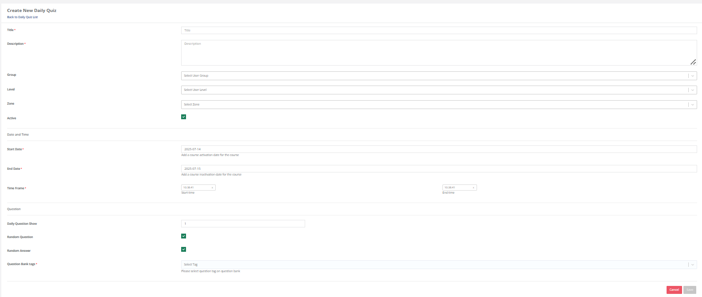
Task: Click the End Date field 2025-07-15
Action: tap(439, 169)
